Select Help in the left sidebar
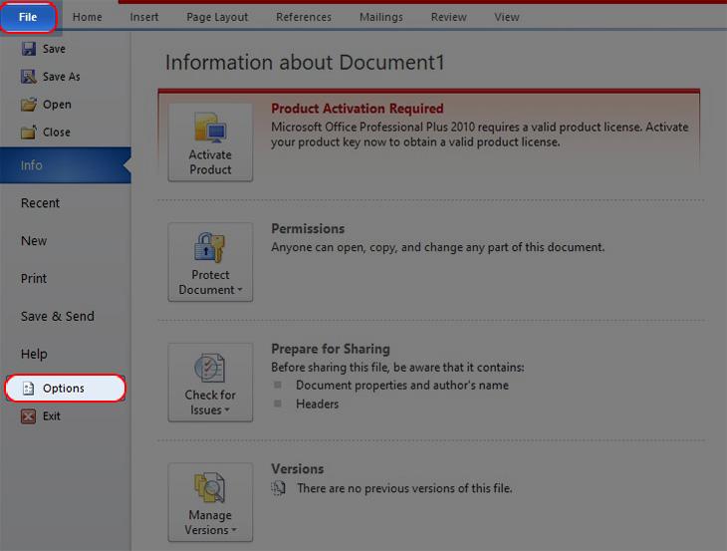The image size is (727, 551). 34,354
